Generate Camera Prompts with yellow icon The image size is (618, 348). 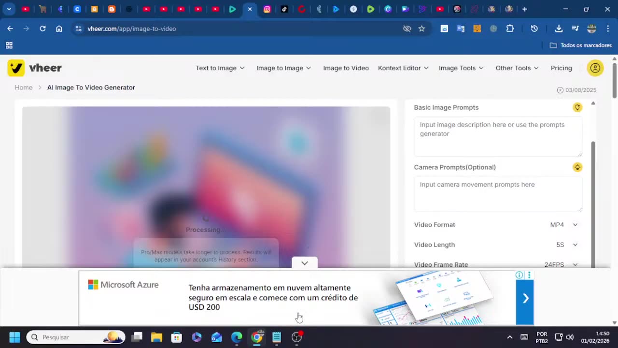[577, 167]
